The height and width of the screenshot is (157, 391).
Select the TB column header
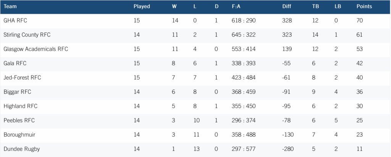[315, 6]
